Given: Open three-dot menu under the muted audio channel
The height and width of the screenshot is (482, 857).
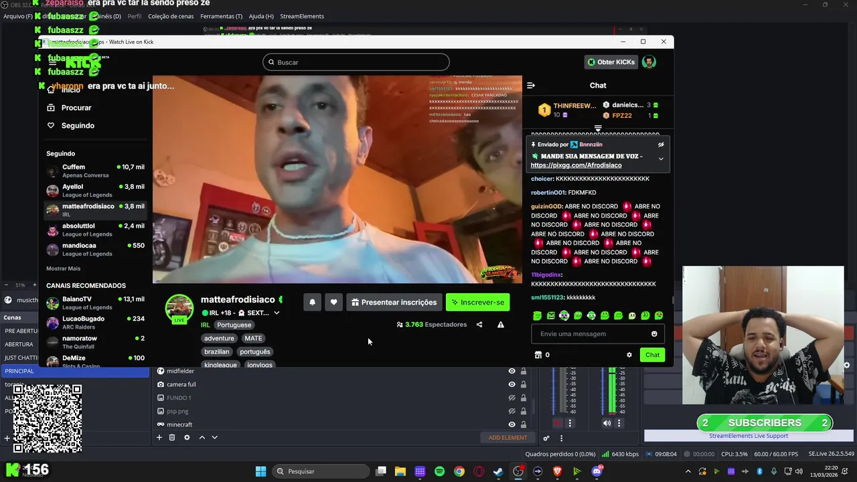Looking at the screenshot, I should (570, 423).
